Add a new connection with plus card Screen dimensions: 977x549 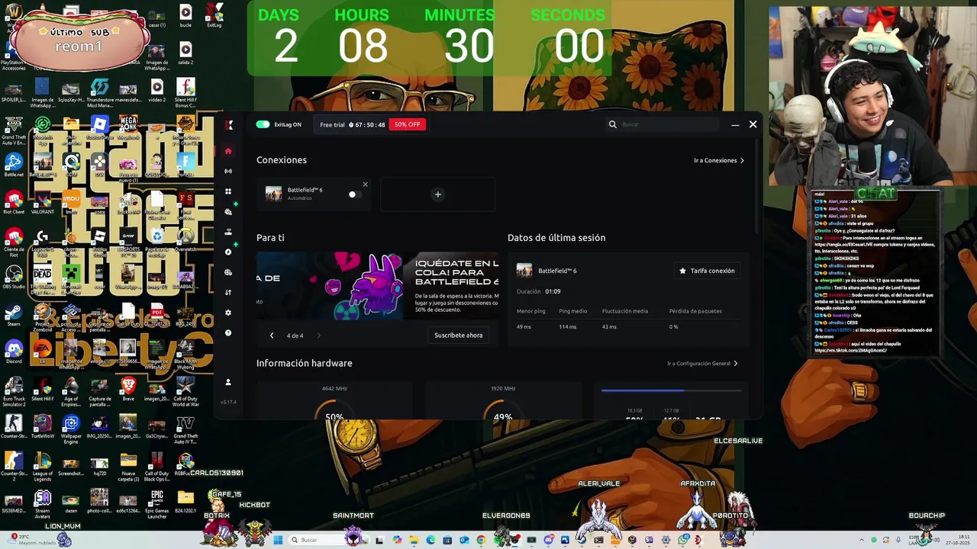438,194
